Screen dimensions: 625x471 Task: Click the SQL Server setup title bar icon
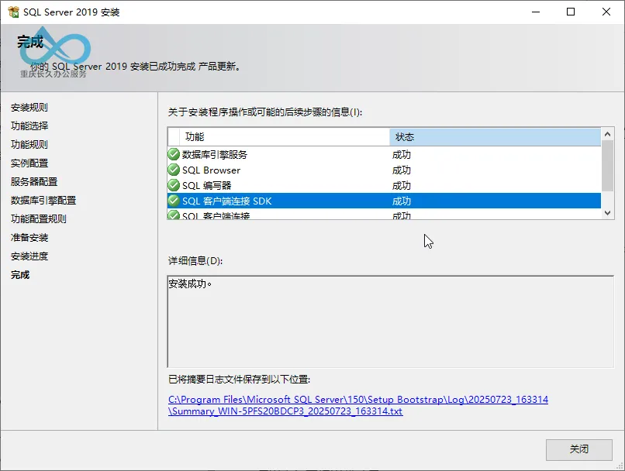pos(13,12)
